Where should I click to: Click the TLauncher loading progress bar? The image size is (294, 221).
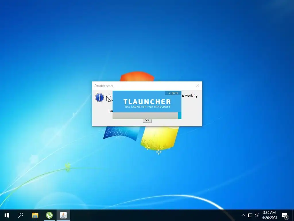[147, 116]
